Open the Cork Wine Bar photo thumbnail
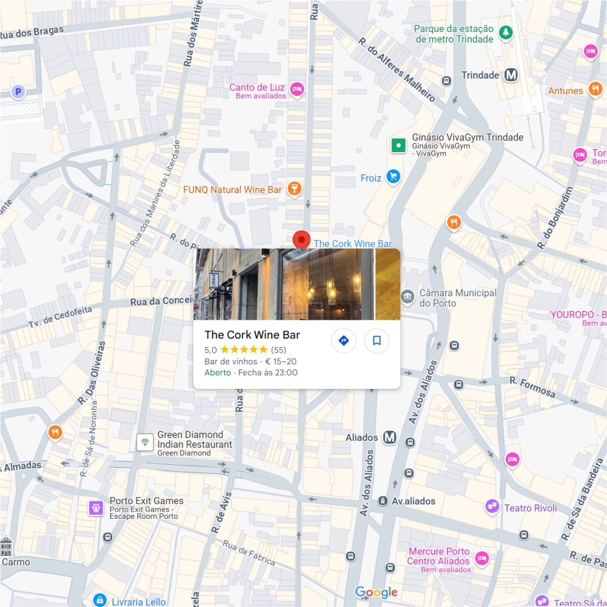Viewport: 607px width, 607px height. (284, 284)
